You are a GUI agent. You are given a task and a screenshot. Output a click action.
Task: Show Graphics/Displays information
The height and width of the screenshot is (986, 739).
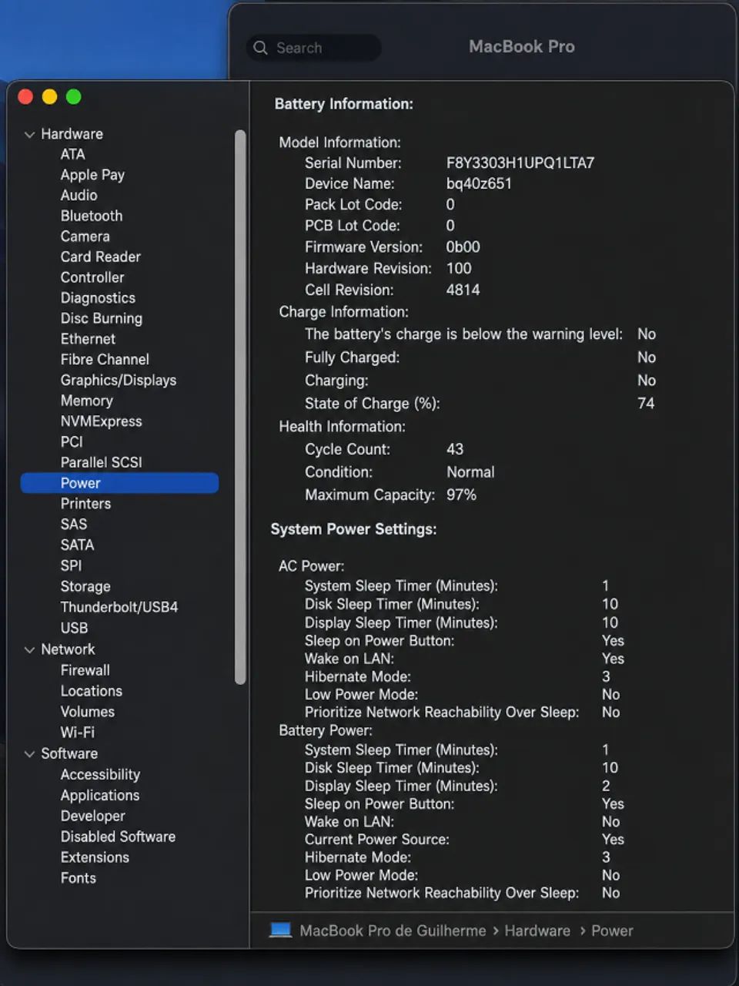click(x=118, y=380)
